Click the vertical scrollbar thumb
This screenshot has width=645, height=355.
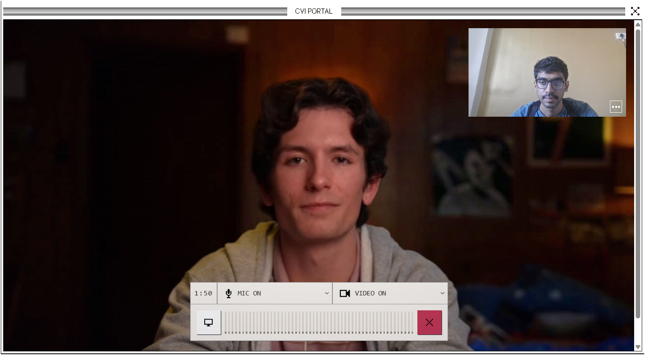(x=638, y=173)
